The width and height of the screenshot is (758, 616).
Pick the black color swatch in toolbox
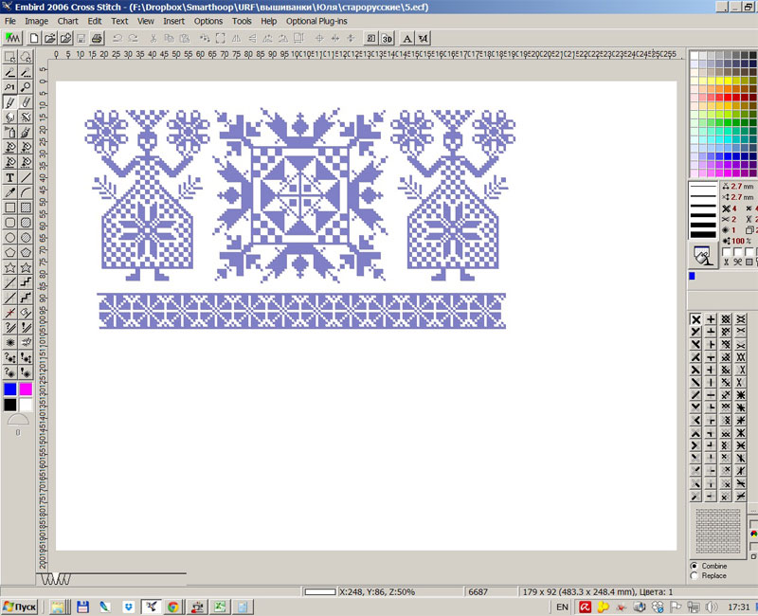[10, 405]
